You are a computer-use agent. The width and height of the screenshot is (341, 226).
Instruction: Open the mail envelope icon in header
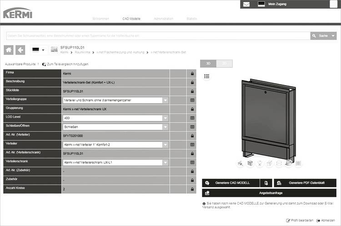click(x=246, y=5)
